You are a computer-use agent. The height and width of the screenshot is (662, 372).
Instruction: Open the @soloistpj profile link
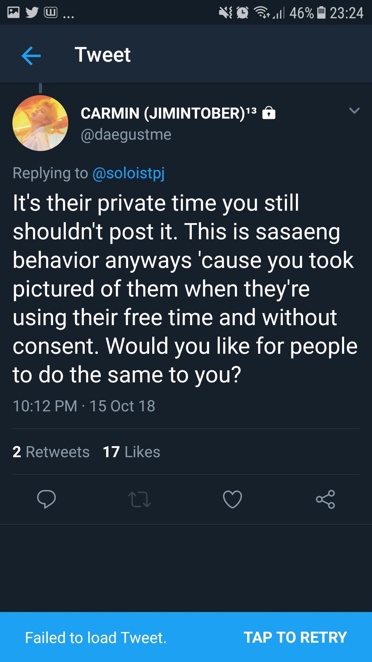128,173
